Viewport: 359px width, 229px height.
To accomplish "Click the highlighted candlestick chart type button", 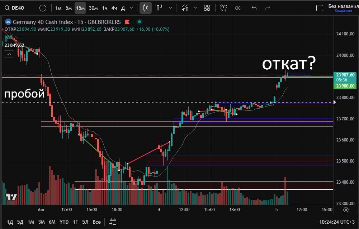I will click(x=146, y=8).
